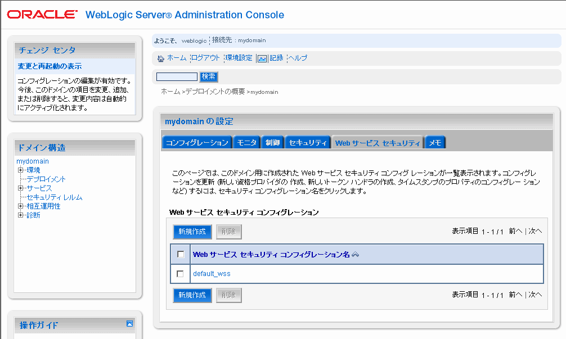Image resolution: width=566 pixels, height=339 pixels.
Task: Click 変更と再起動の表示 in Change Center
Action: [x=50, y=66]
